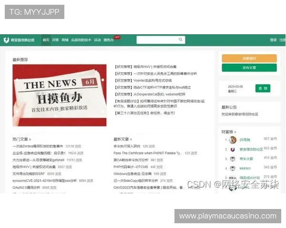Expand the 最新文章 » section
Screen dimensions: 286x228
pyautogui.click(x=123, y=139)
